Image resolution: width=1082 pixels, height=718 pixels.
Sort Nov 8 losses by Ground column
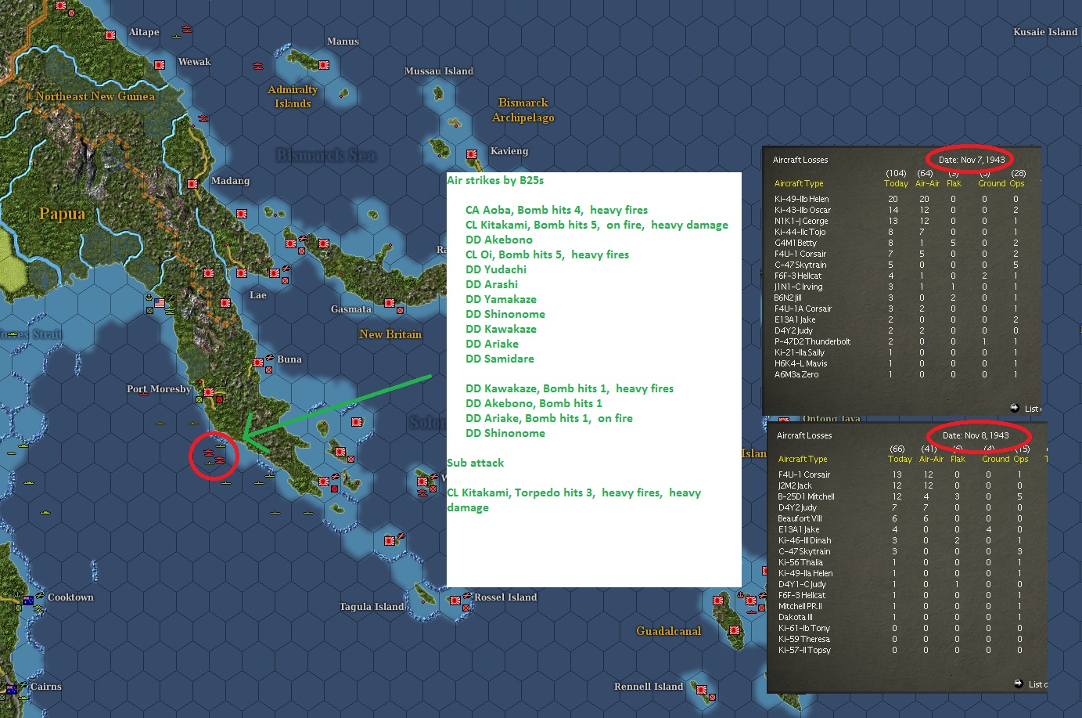(x=996, y=459)
